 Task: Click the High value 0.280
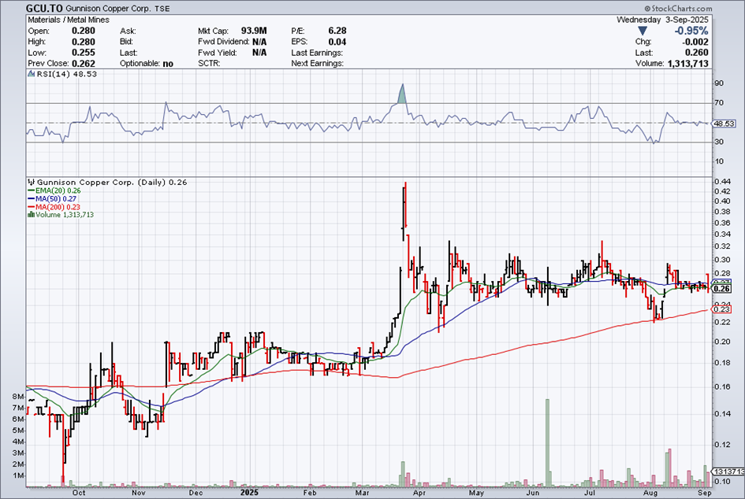point(83,42)
